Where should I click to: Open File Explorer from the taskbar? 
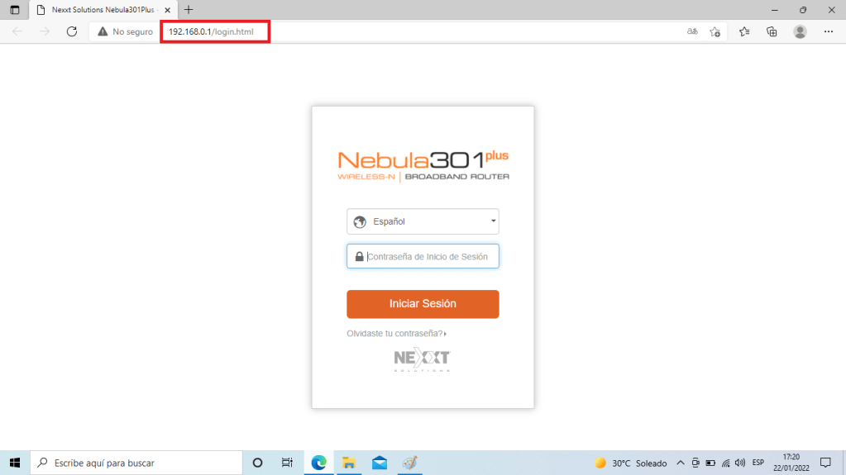click(349, 463)
